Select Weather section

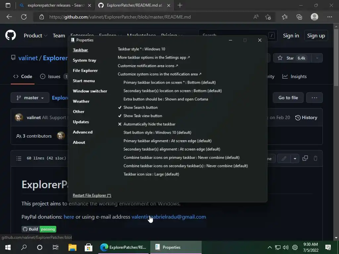[x=81, y=101]
